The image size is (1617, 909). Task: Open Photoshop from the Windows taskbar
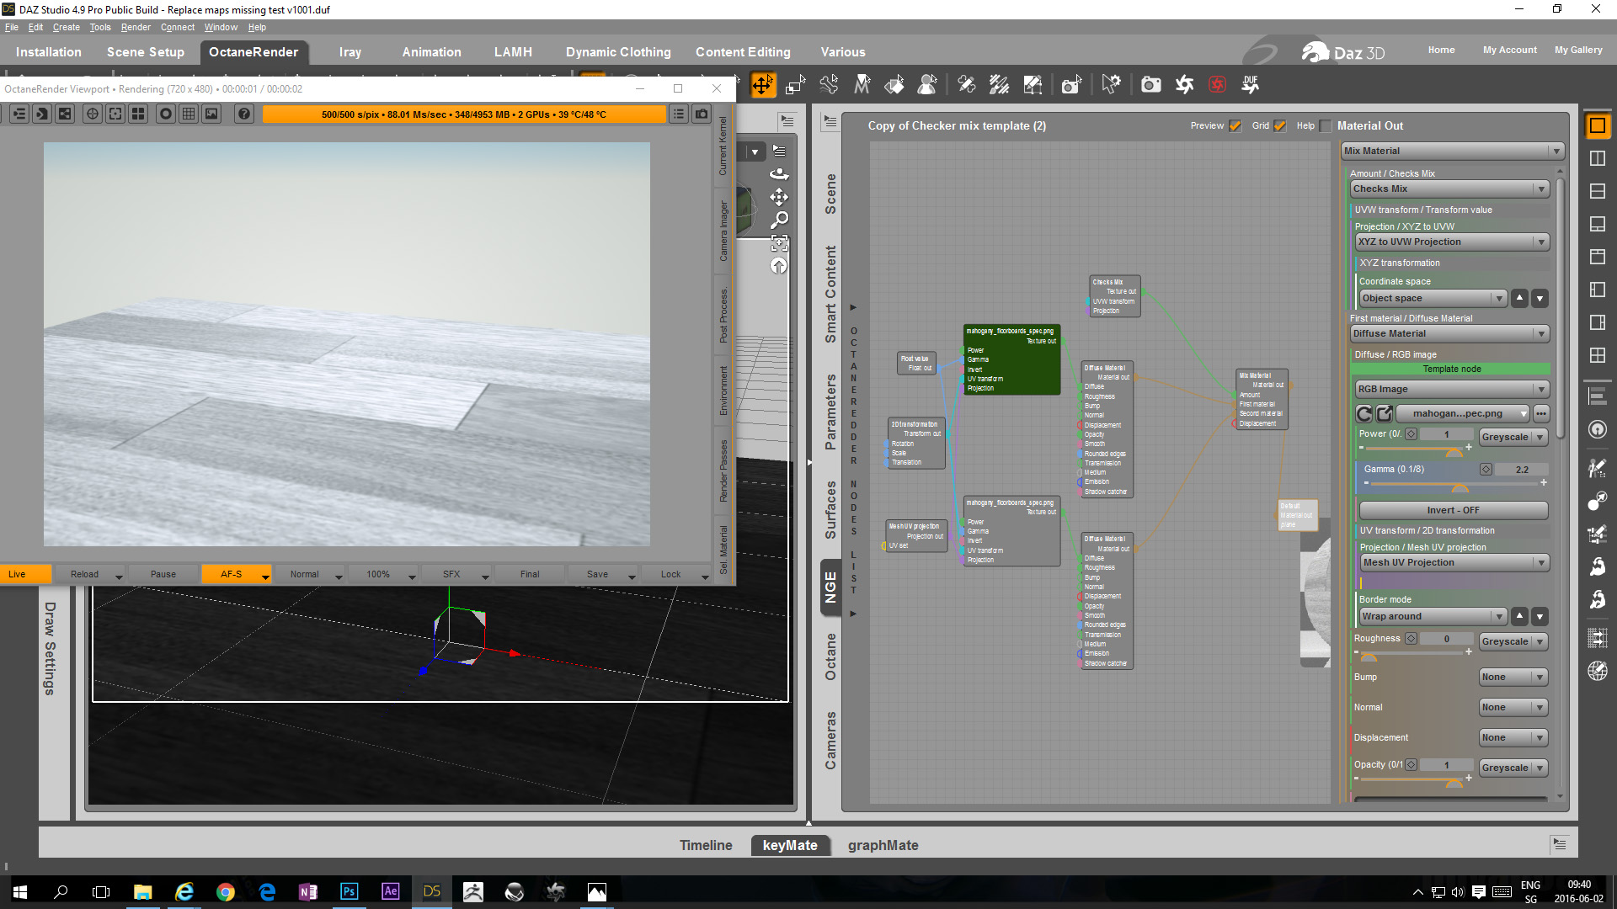(349, 891)
